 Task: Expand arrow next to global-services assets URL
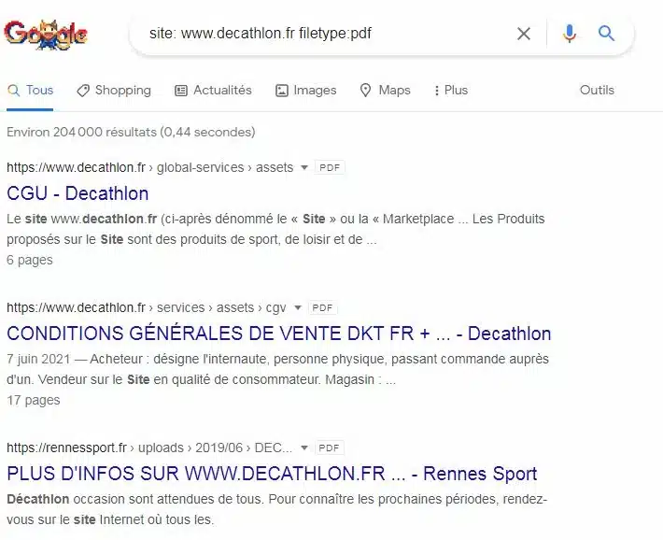[x=304, y=167]
